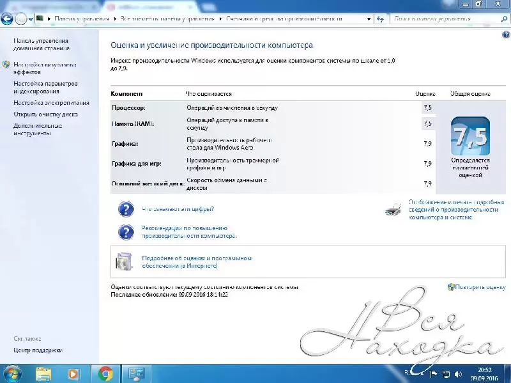This screenshot has width=511, height=383.
Task: Open "Настройка электропитания" in the left sidebar
Action: click(x=51, y=102)
